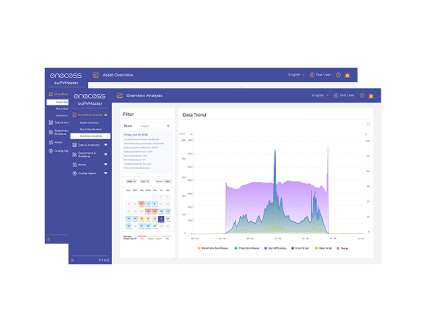Select Plant Distribution in the sidebar menu
The width and height of the screenshot is (427, 332).
91,129
